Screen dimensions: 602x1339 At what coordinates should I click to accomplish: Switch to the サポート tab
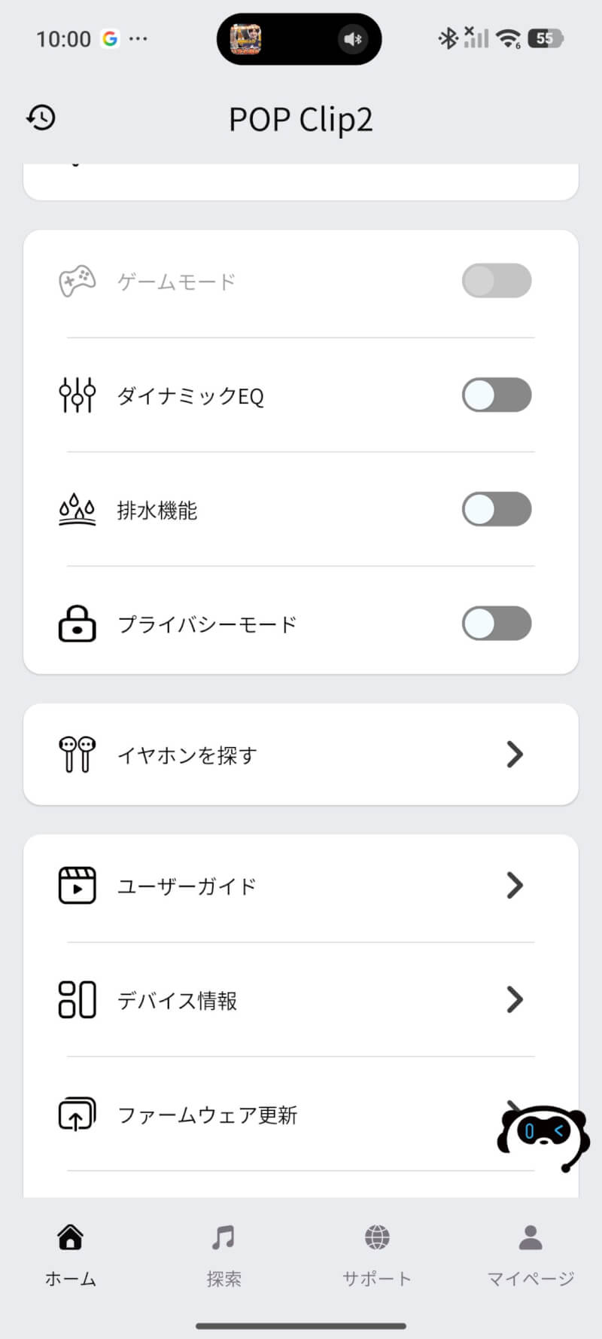377,1255
